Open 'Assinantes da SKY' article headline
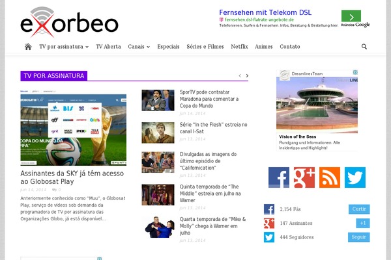The image size is (391, 260). (72, 177)
